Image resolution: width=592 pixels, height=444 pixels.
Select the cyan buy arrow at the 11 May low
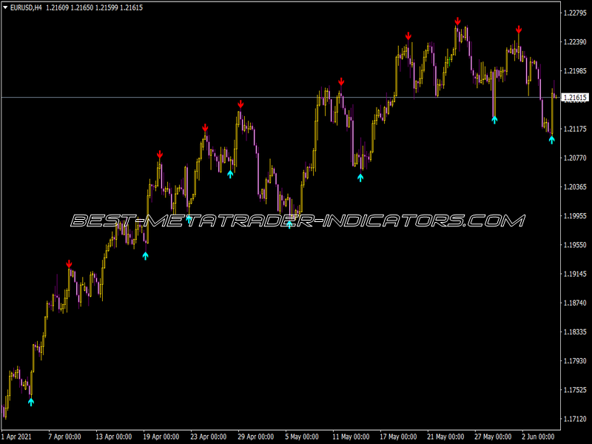click(x=360, y=178)
